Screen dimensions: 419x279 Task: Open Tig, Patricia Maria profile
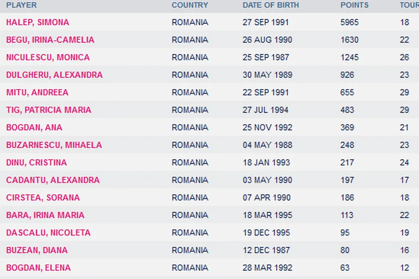49,110
